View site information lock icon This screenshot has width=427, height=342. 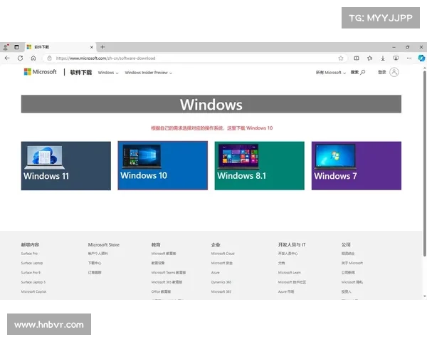point(50,58)
